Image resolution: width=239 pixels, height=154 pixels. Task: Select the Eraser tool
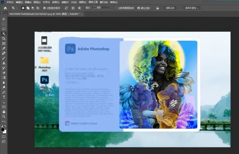pos(4,73)
